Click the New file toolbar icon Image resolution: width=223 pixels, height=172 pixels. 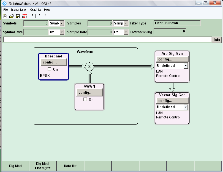[x=5, y=16]
